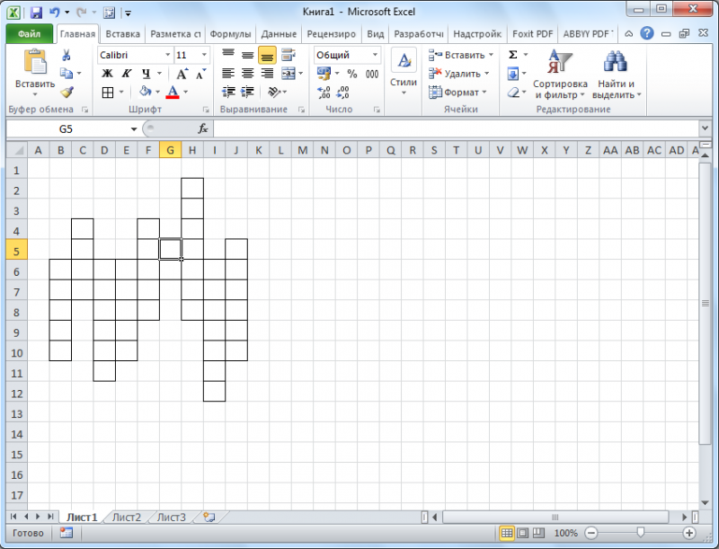
Task: Open the Name Box G5 dropdown arrow
Action: pyautogui.click(x=134, y=128)
